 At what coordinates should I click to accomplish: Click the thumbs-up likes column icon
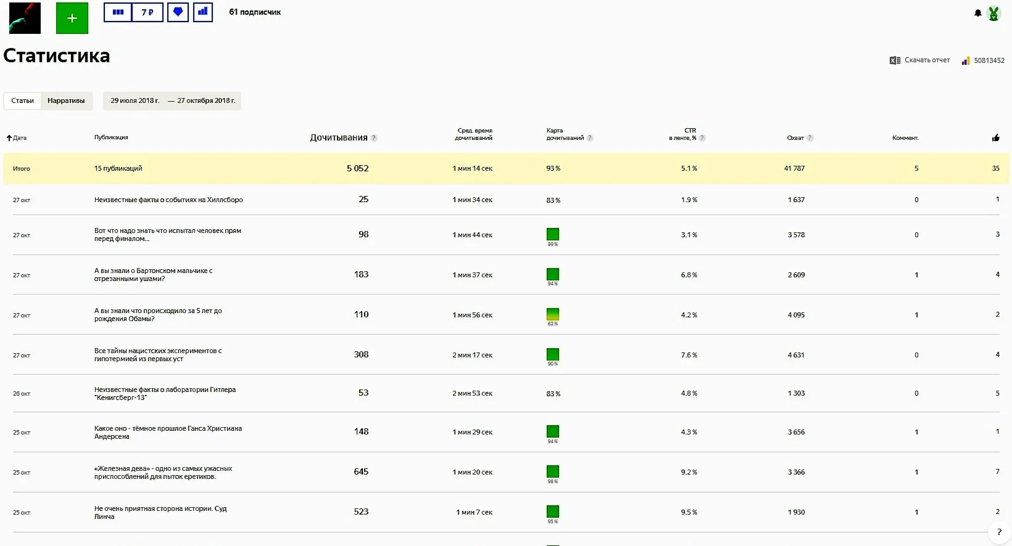pos(995,138)
